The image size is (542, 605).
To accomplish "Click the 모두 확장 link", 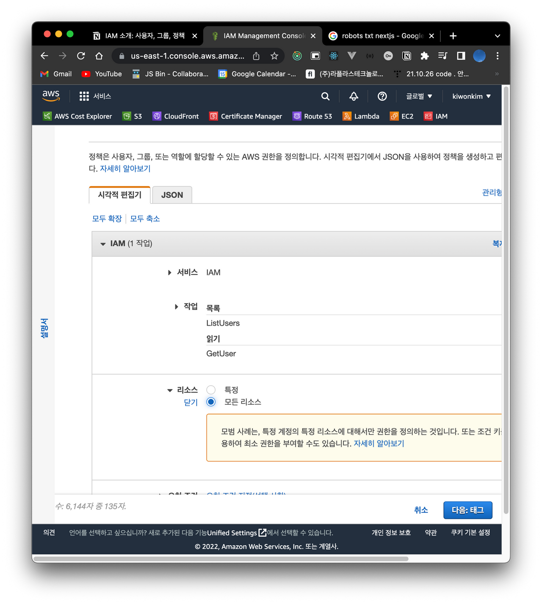I will 107,218.
